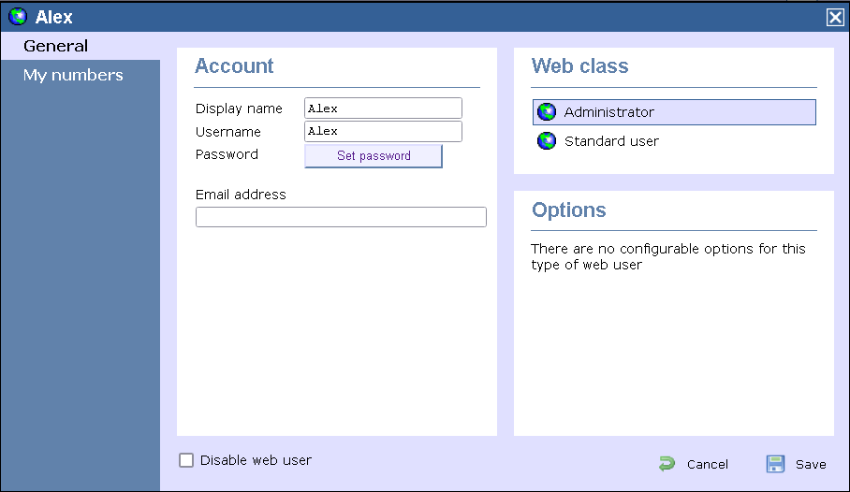Switch to the General tab
This screenshot has width=850, height=492.
[x=56, y=46]
